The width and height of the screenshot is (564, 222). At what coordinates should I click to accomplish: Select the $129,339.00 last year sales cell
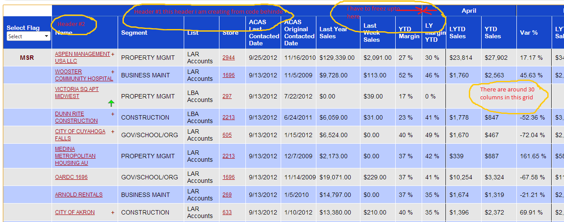[x=337, y=58]
